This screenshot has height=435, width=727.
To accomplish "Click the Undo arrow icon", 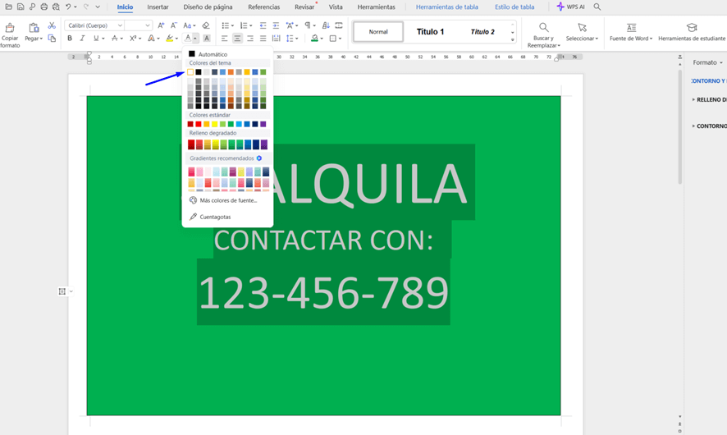I will 68,7.
